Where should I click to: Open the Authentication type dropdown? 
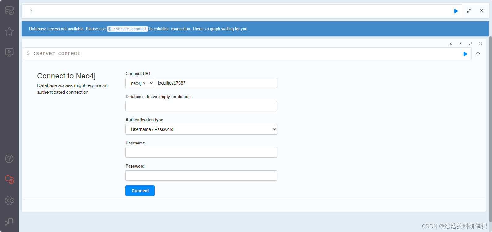point(201,129)
